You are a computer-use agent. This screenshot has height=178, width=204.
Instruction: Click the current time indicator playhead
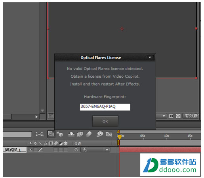pyautogui.click(x=120, y=137)
